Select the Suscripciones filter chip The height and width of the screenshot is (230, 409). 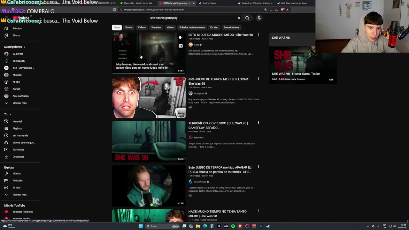tap(231, 27)
